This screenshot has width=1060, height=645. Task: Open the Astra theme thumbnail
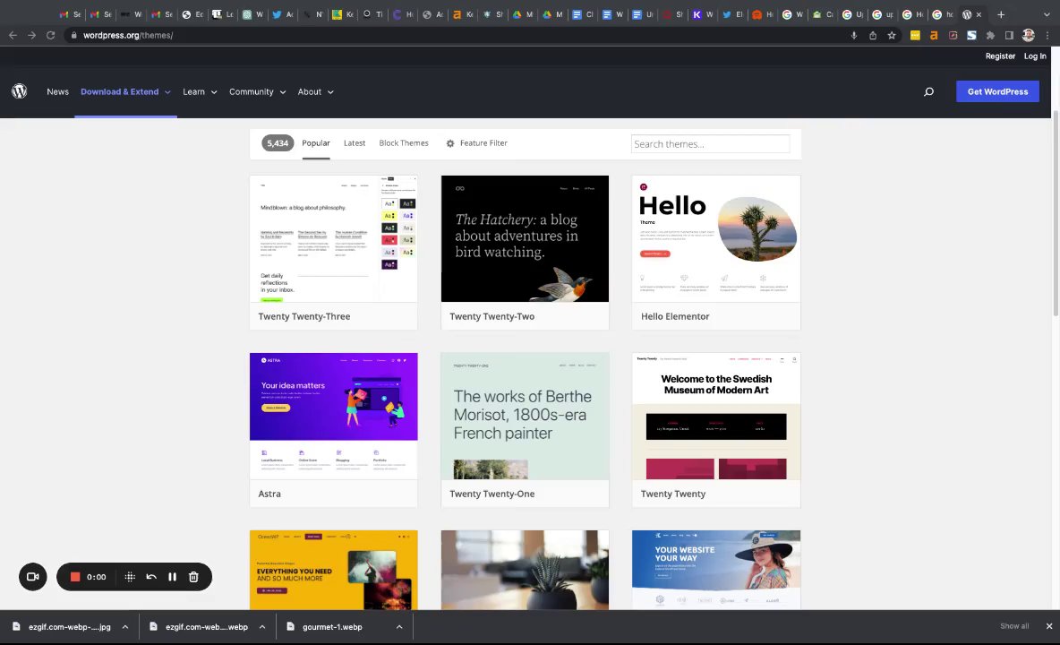(333, 416)
